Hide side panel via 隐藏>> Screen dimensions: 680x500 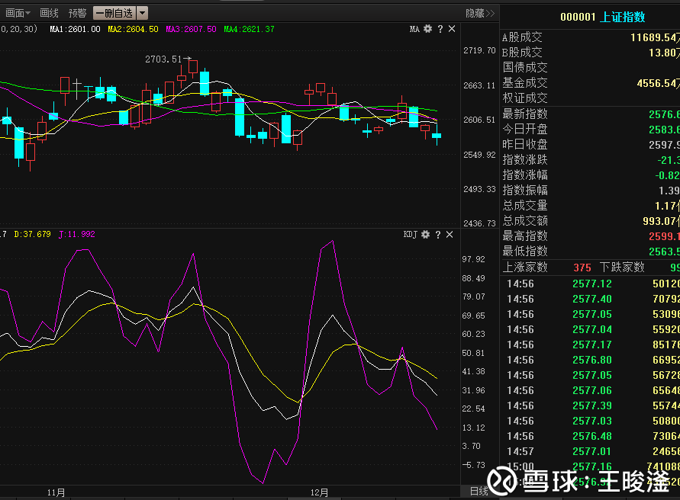[x=479, y=14]
